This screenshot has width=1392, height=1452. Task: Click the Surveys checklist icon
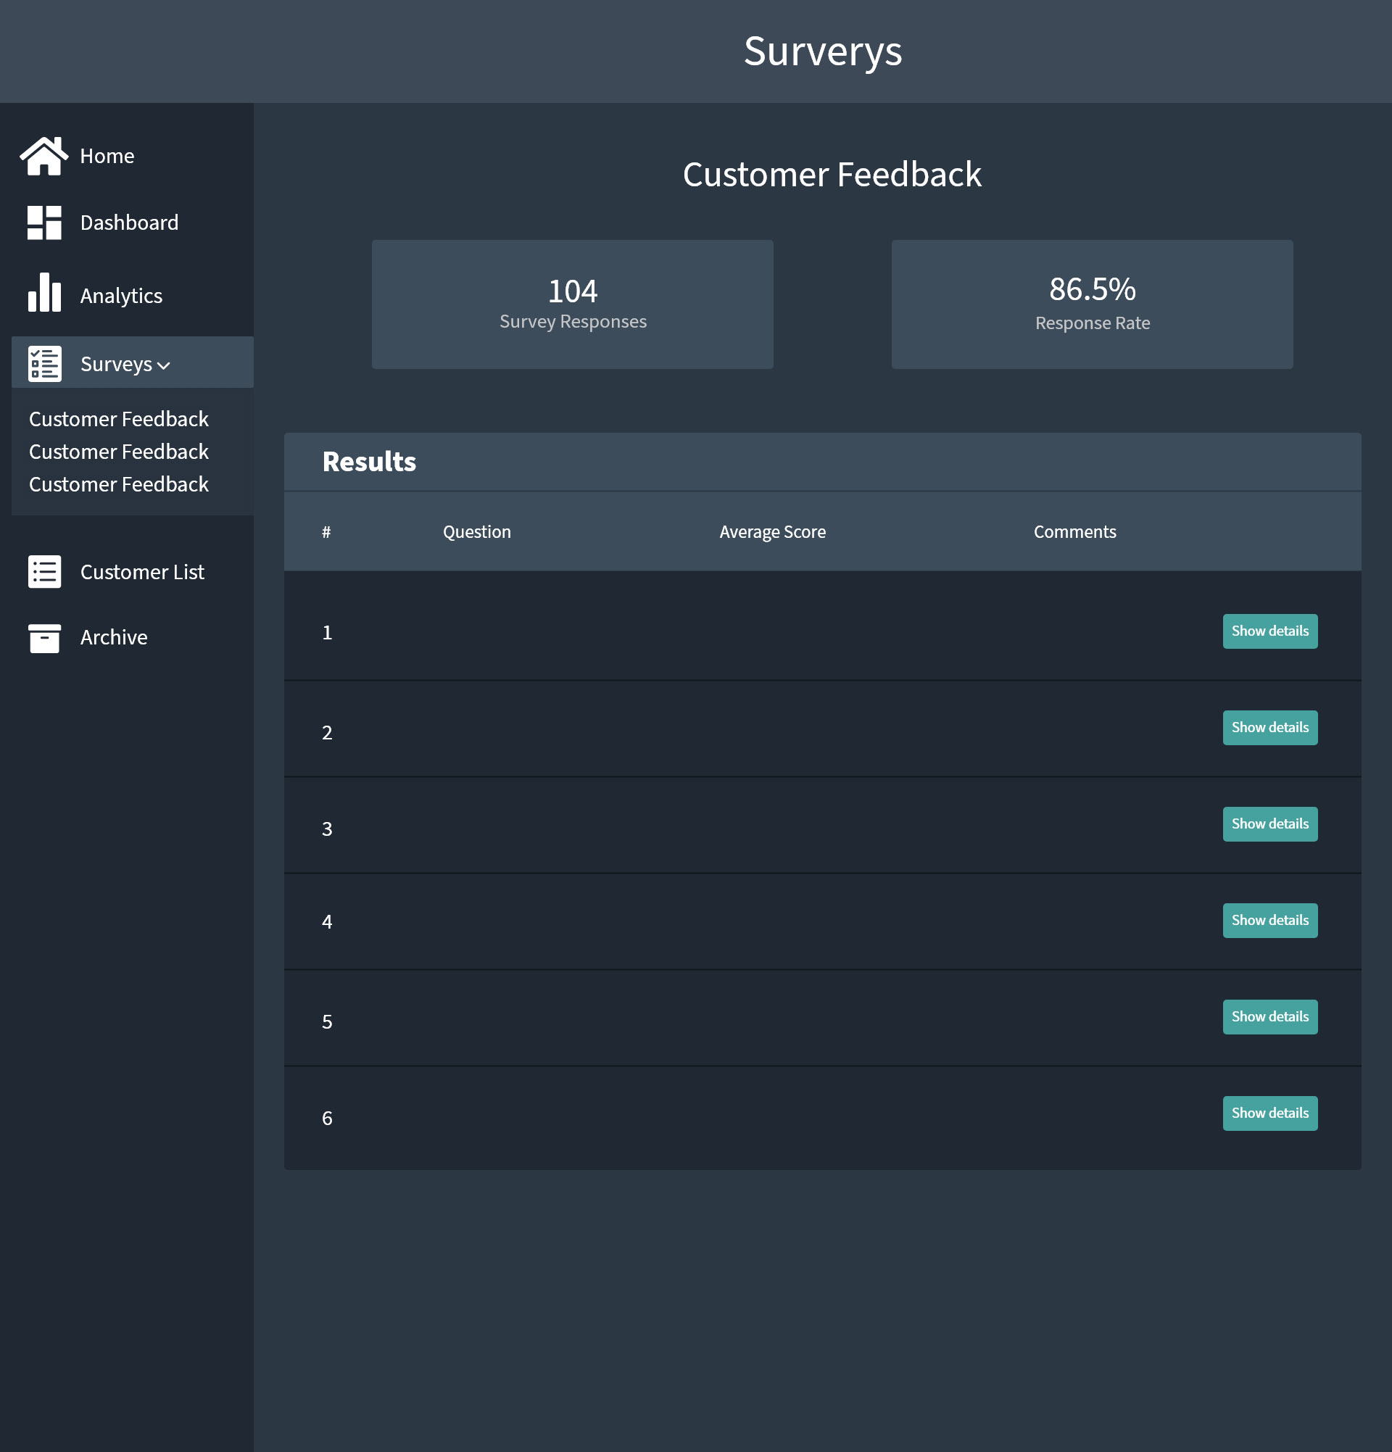[44, 365]
